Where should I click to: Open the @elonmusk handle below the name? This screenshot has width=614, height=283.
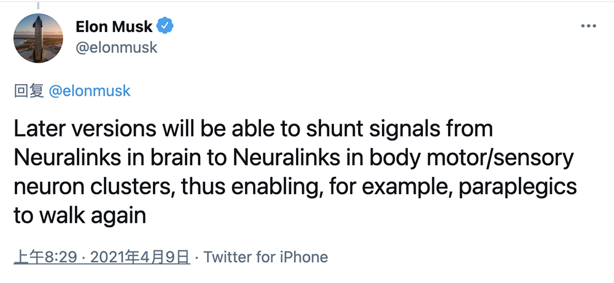click(x=116, y=47)
